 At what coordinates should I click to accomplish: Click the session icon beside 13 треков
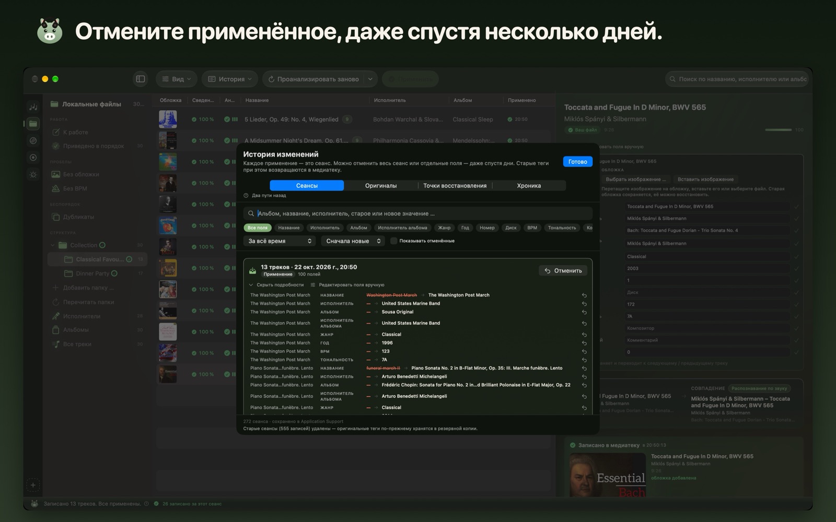point(252,270)
